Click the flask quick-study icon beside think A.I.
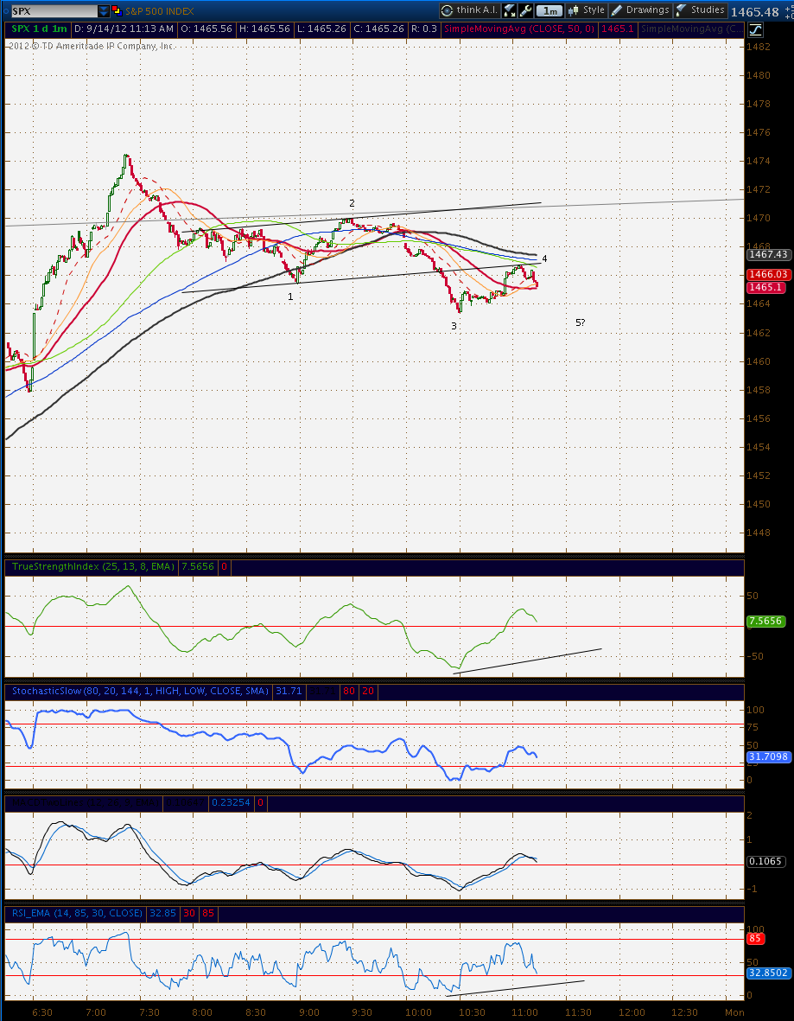Screen dimensions: 794x1021 click(511, 10)
